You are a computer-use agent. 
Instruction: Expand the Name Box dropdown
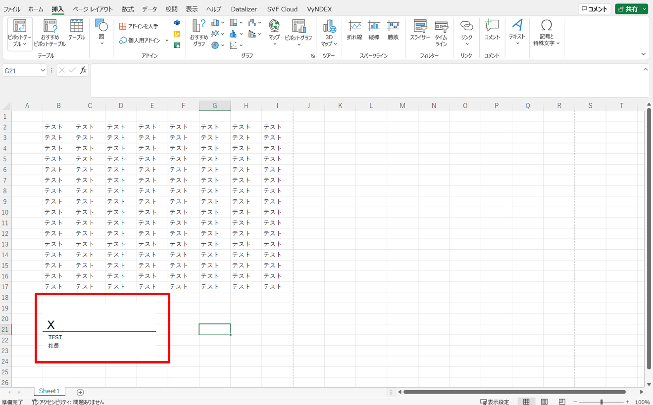tap(42, 71)
